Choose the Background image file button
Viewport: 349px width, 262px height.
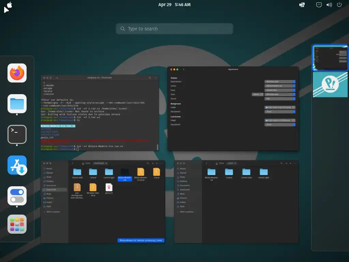click(280, 107)
